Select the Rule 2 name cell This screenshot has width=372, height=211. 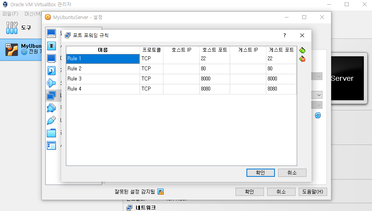point(103,69)
